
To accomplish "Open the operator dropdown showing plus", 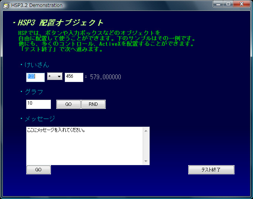I will coord(55,76).
